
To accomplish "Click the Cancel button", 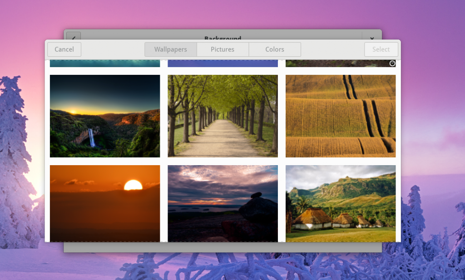I will tap(64, 49).
